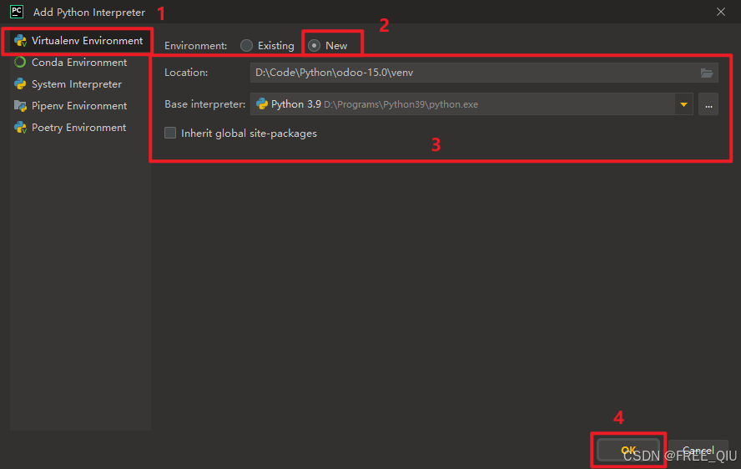Click the PyCharm logo in title bar

(17, 12)
